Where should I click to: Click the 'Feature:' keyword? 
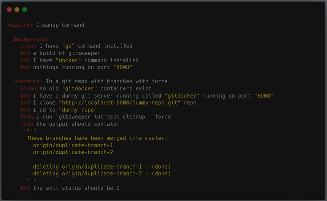point(20,25)
